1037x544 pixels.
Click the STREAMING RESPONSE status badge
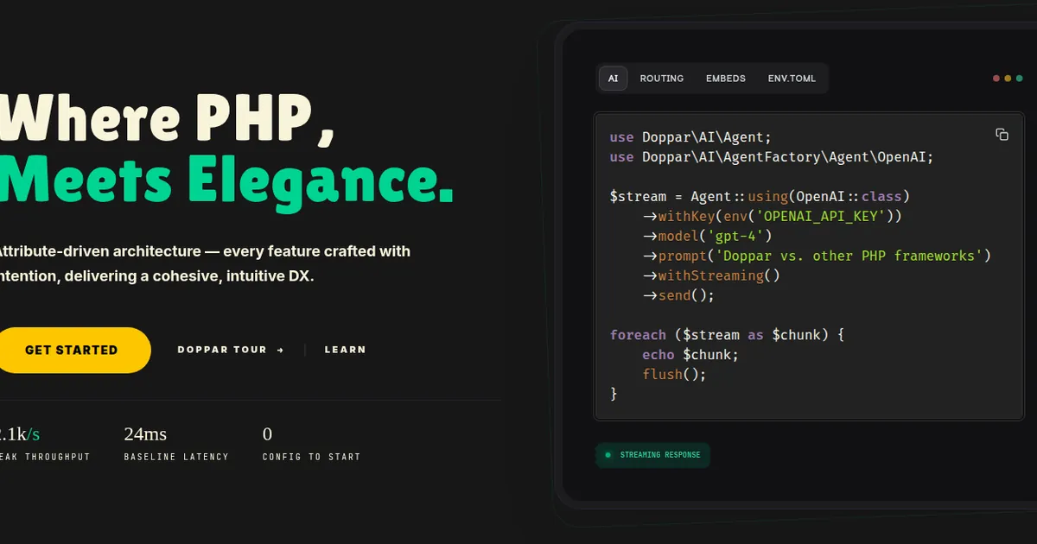[653, 454]
